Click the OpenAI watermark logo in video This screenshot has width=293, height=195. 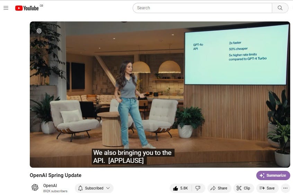[39, 31]
